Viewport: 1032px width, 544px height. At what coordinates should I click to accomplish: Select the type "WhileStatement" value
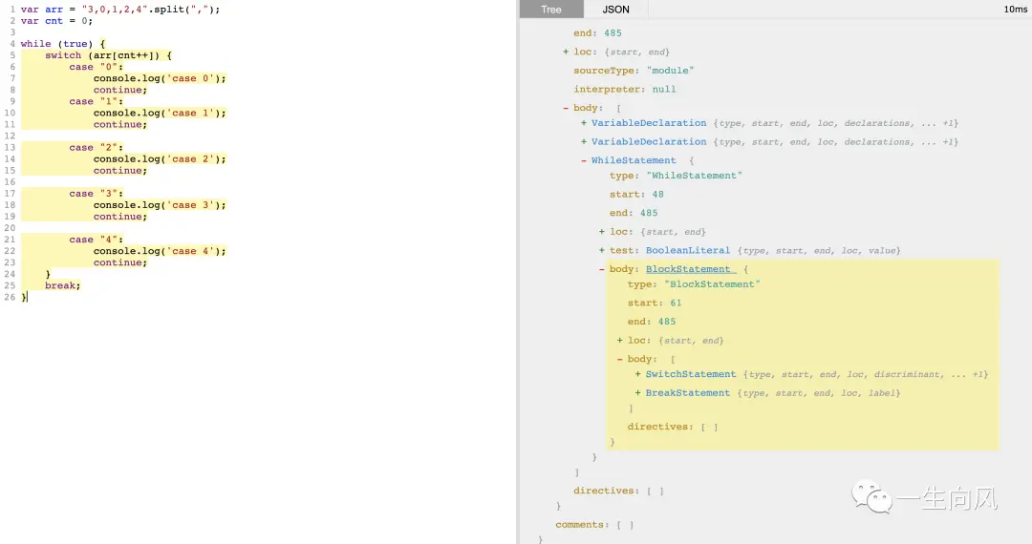click(694, 176)
